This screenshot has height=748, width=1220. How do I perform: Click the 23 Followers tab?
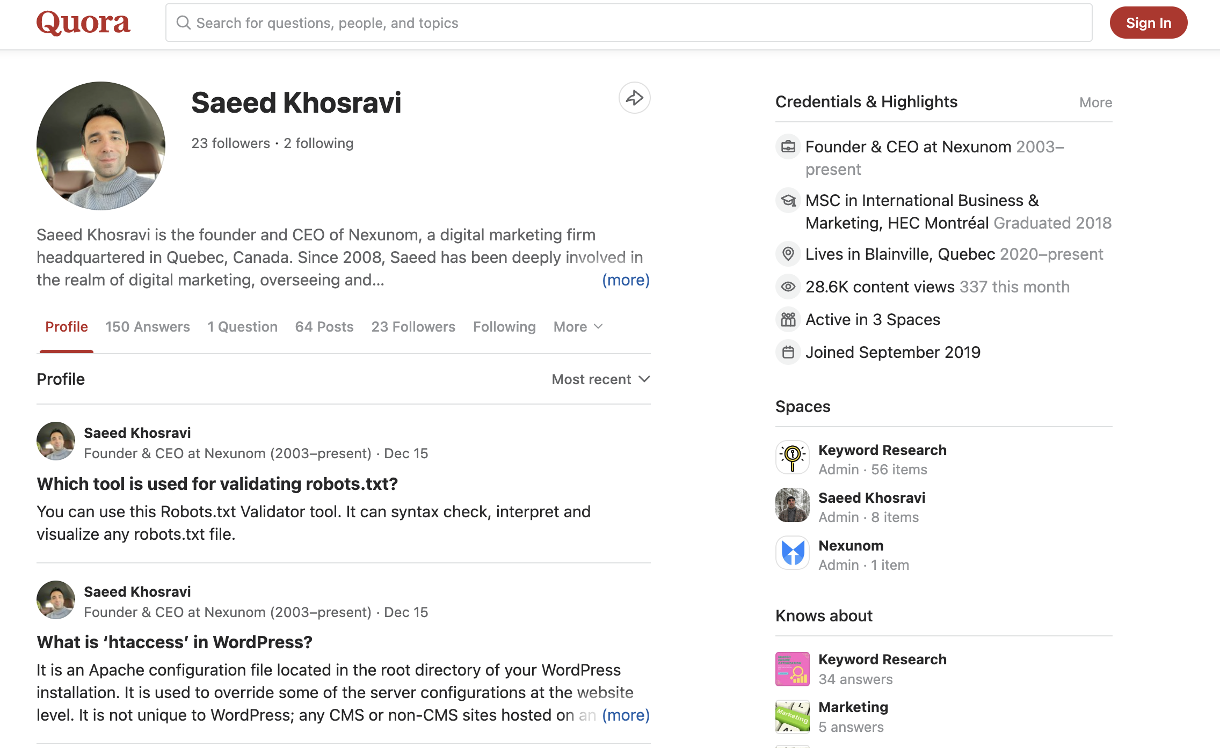coord(413,327)
